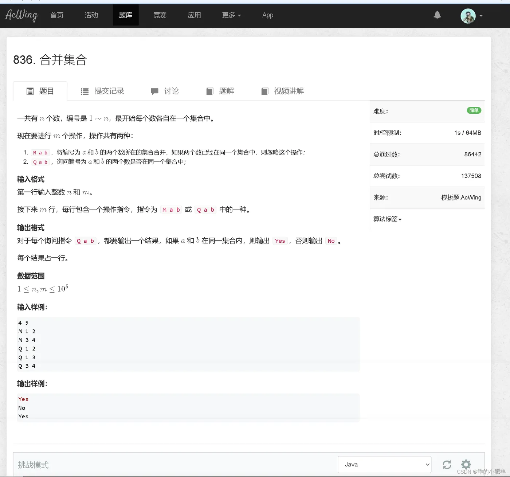Open the editor settings gear
This screenshot has height=477, width=510.
(x=466, y=465)
